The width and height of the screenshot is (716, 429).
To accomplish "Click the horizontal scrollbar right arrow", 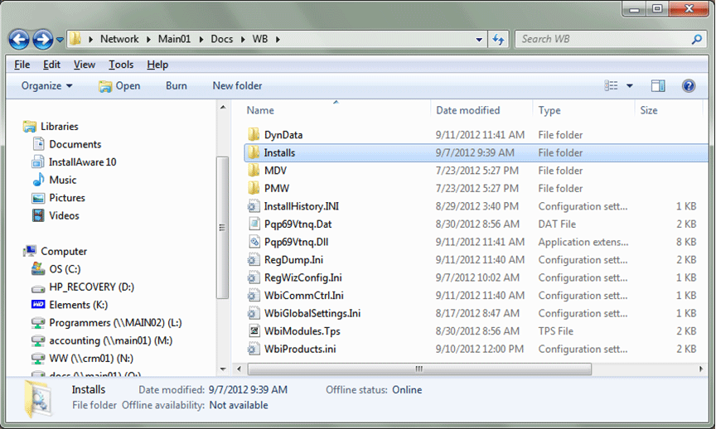I will 701,369.
